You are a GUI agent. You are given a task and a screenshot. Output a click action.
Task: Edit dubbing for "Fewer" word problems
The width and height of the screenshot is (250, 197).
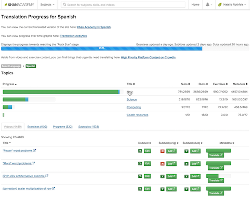(147, 151)
